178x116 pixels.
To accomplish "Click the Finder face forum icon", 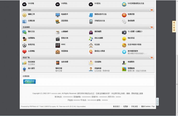I will tap(24, 21).
